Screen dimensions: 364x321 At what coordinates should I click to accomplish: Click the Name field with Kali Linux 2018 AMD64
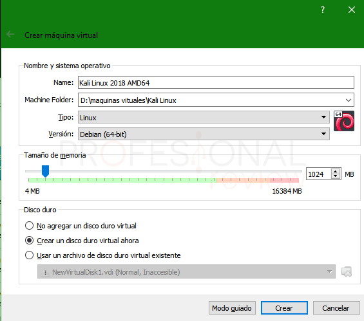click(x=216, y=82)
